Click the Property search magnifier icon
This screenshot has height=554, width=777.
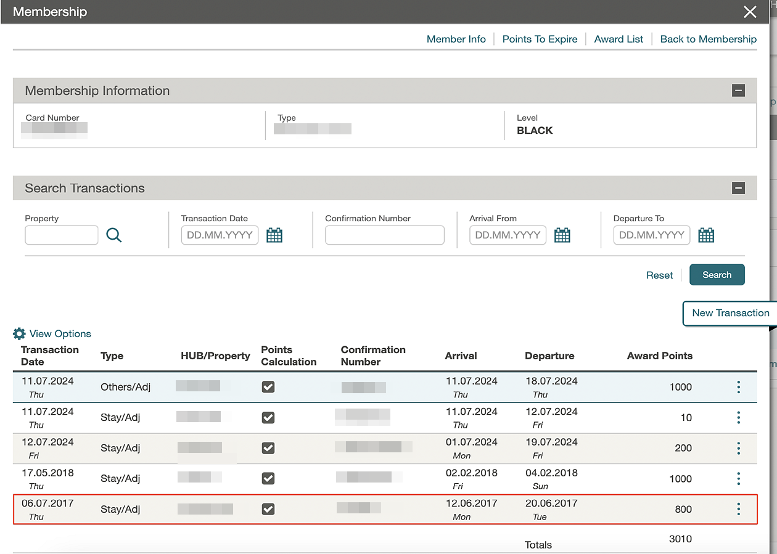coord(114,235)
